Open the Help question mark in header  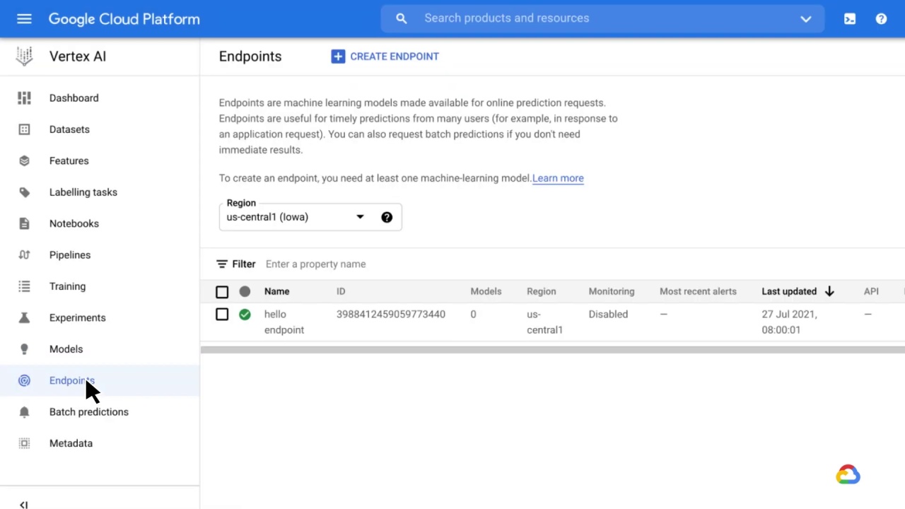tap(881, 19)
